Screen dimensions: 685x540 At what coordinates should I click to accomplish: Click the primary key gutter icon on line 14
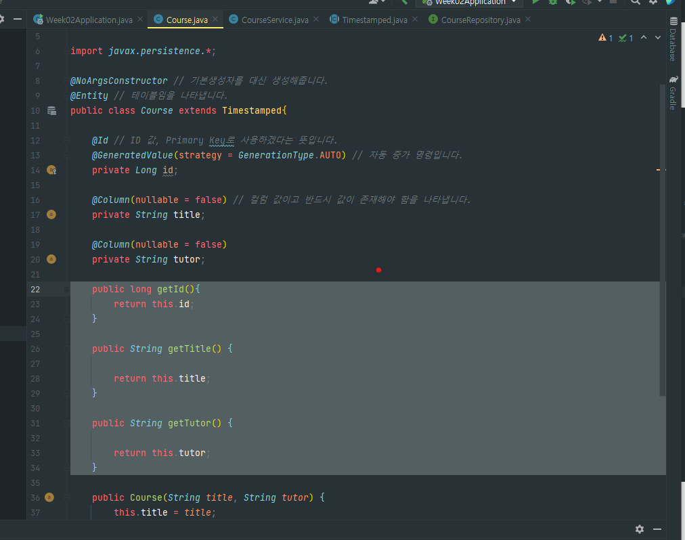tap(51, 170)
